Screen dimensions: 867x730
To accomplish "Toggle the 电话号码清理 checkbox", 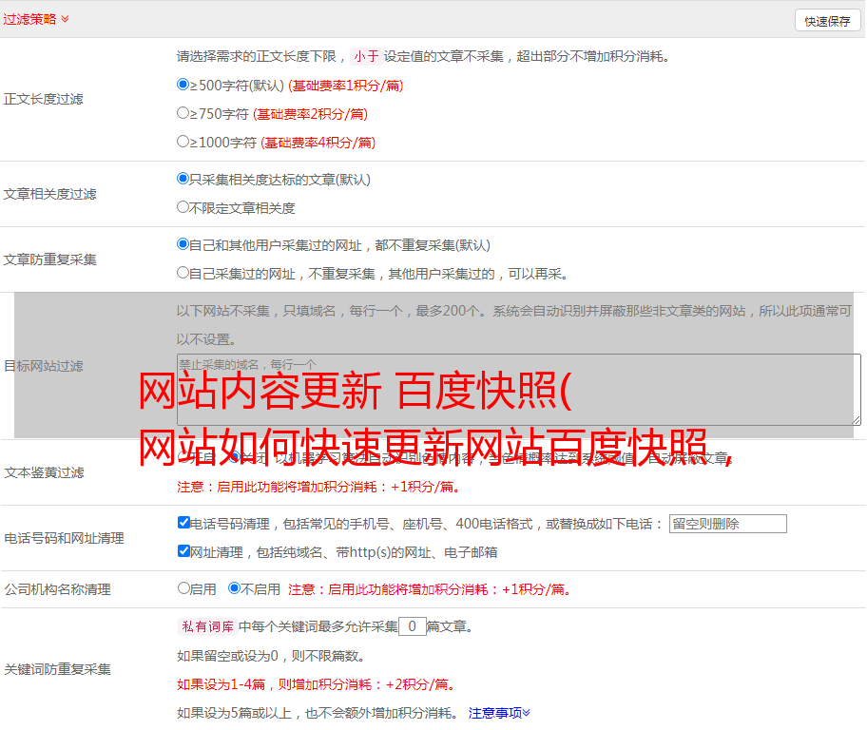I will coord(183,523).
